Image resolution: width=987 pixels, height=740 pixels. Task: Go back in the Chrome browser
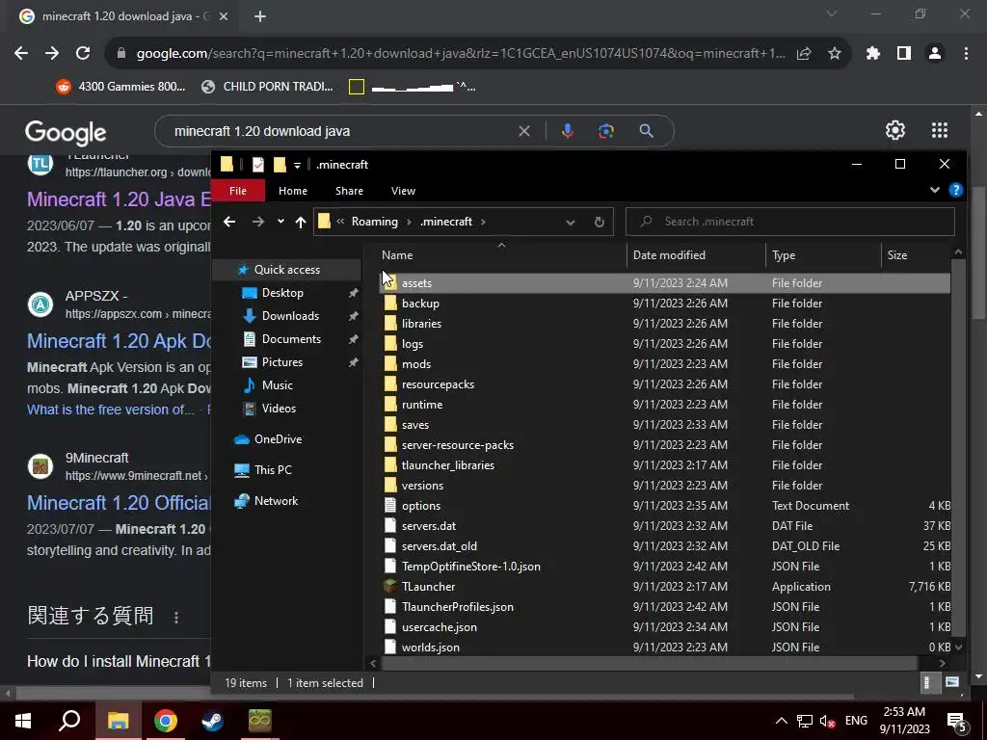click(21, 54)
